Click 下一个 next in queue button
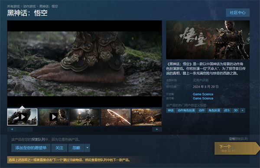This screenshot has width=260, height=168. point(237,148)
